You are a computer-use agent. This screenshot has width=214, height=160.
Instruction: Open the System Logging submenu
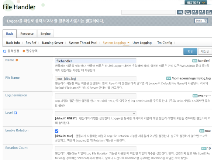pos(114,43)
